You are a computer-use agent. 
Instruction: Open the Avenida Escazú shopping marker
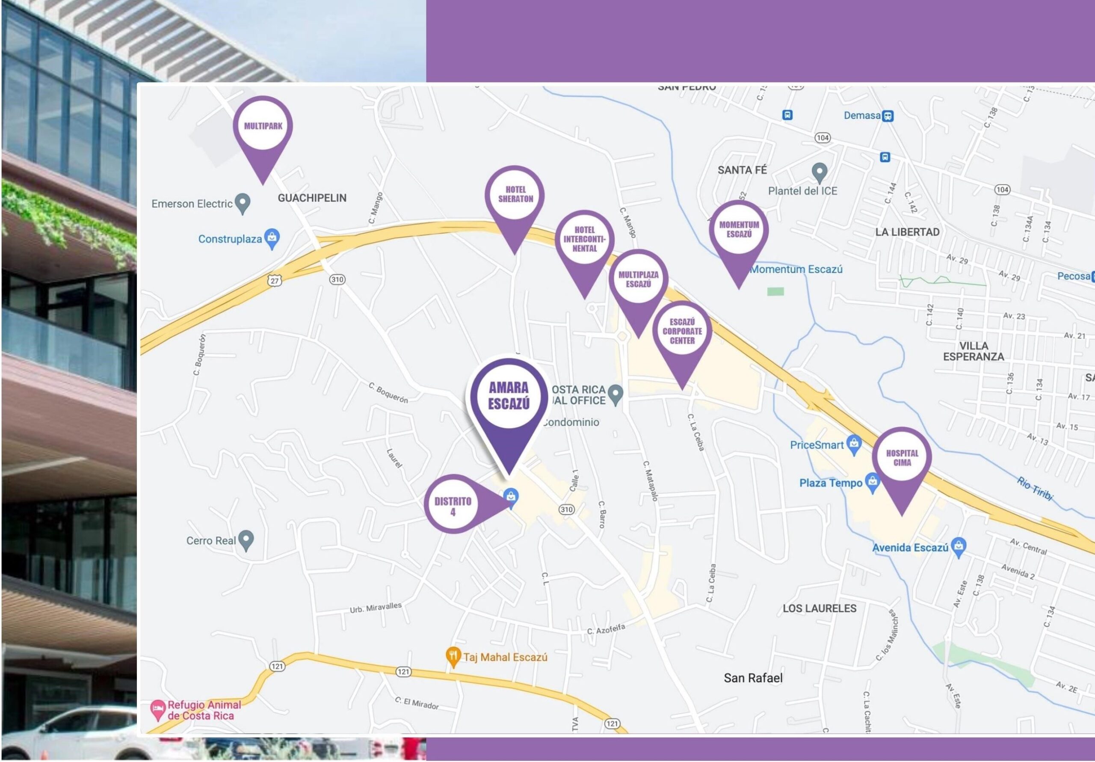click(x=959, y=547)
